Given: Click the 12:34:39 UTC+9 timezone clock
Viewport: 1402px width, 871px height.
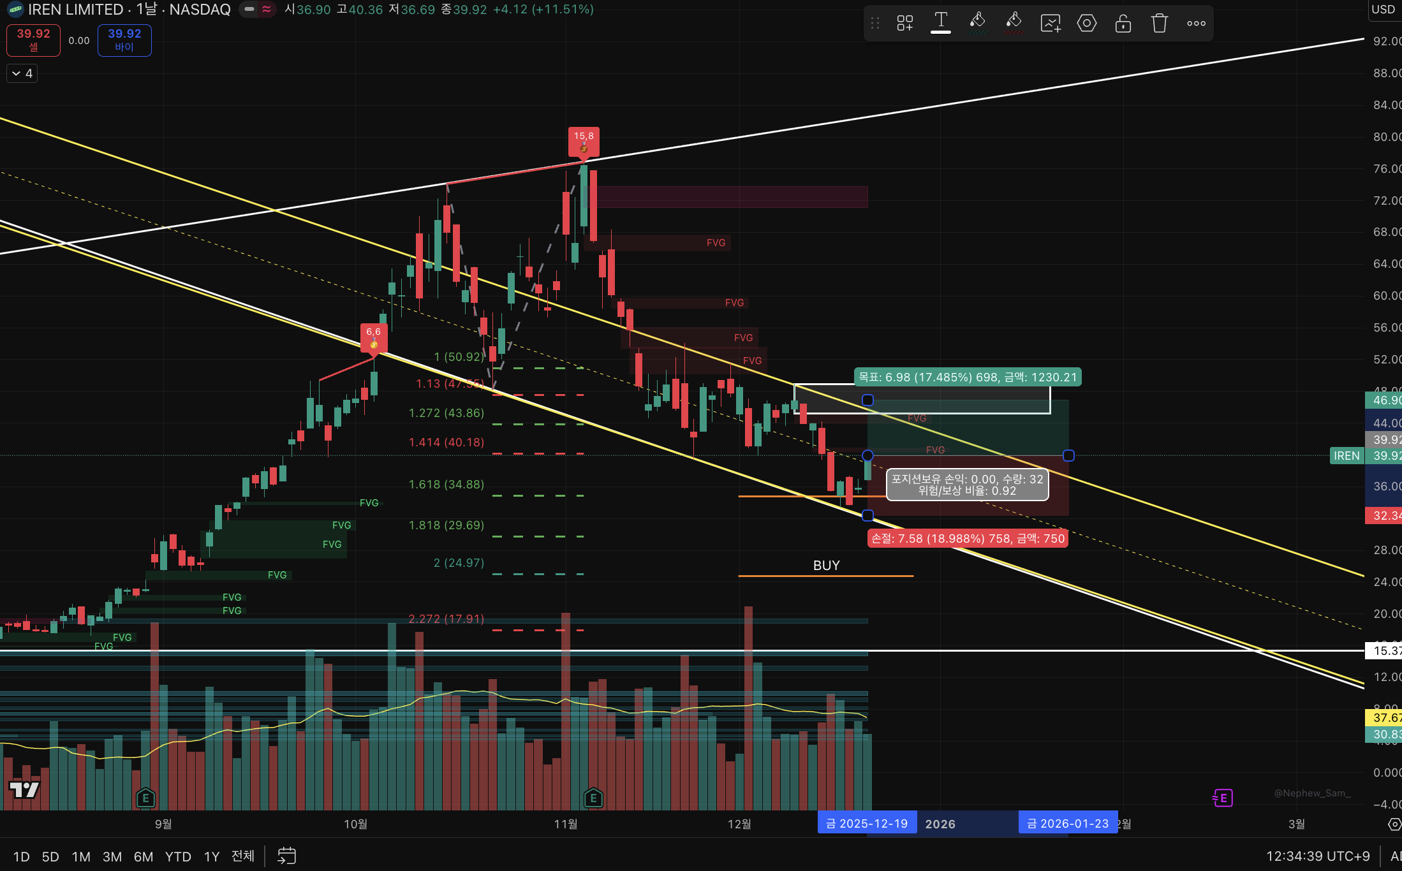Looking at the screenshot, I should [x=1317, y=856].
